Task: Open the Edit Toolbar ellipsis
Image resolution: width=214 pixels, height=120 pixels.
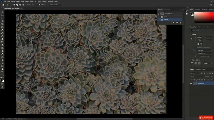Action: (2, 75)
